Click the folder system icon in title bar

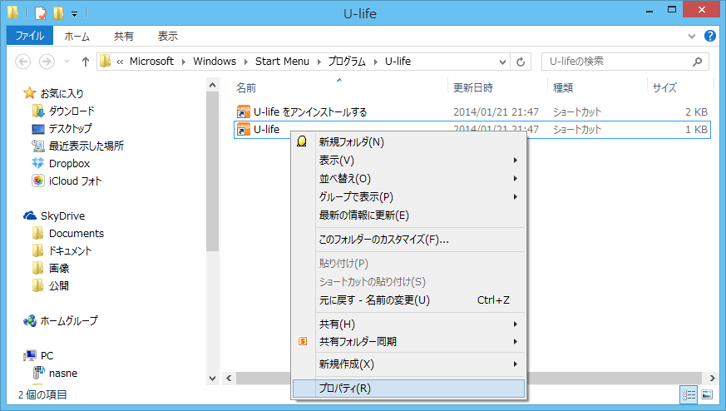tap(13, 12)
